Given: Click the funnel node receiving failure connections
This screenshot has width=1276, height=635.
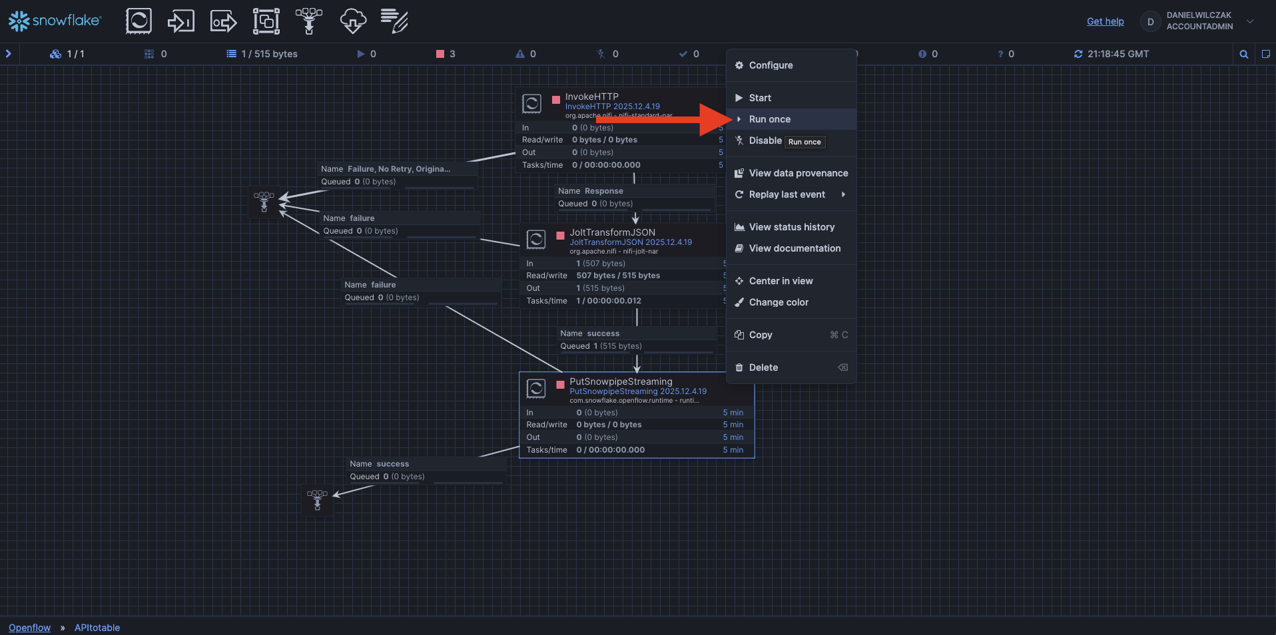Looking at the screenshot, I should pyautogui.click(x=264, y=202).
